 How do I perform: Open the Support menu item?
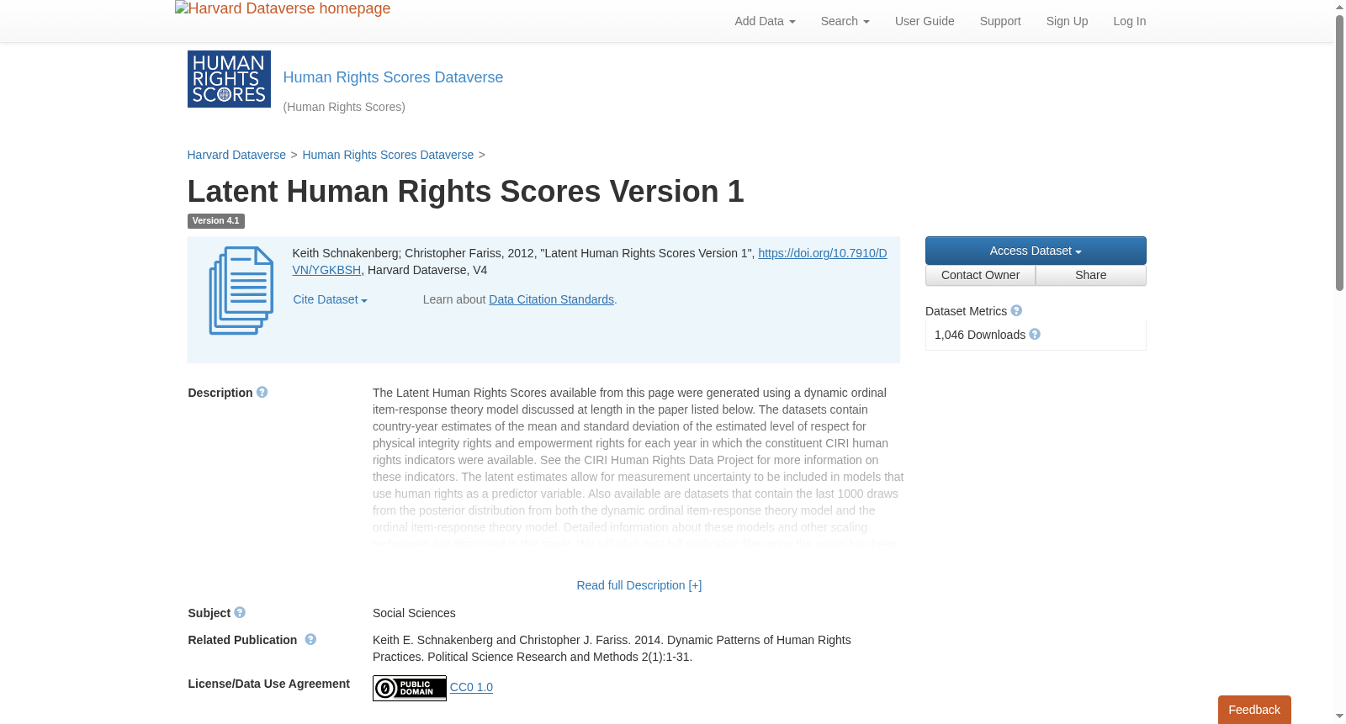1000,21
